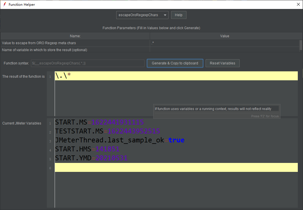This screenshot has height=210, width=303.
Task: Click the JMeter feather icon in title bar
Action: click(4, 4)
